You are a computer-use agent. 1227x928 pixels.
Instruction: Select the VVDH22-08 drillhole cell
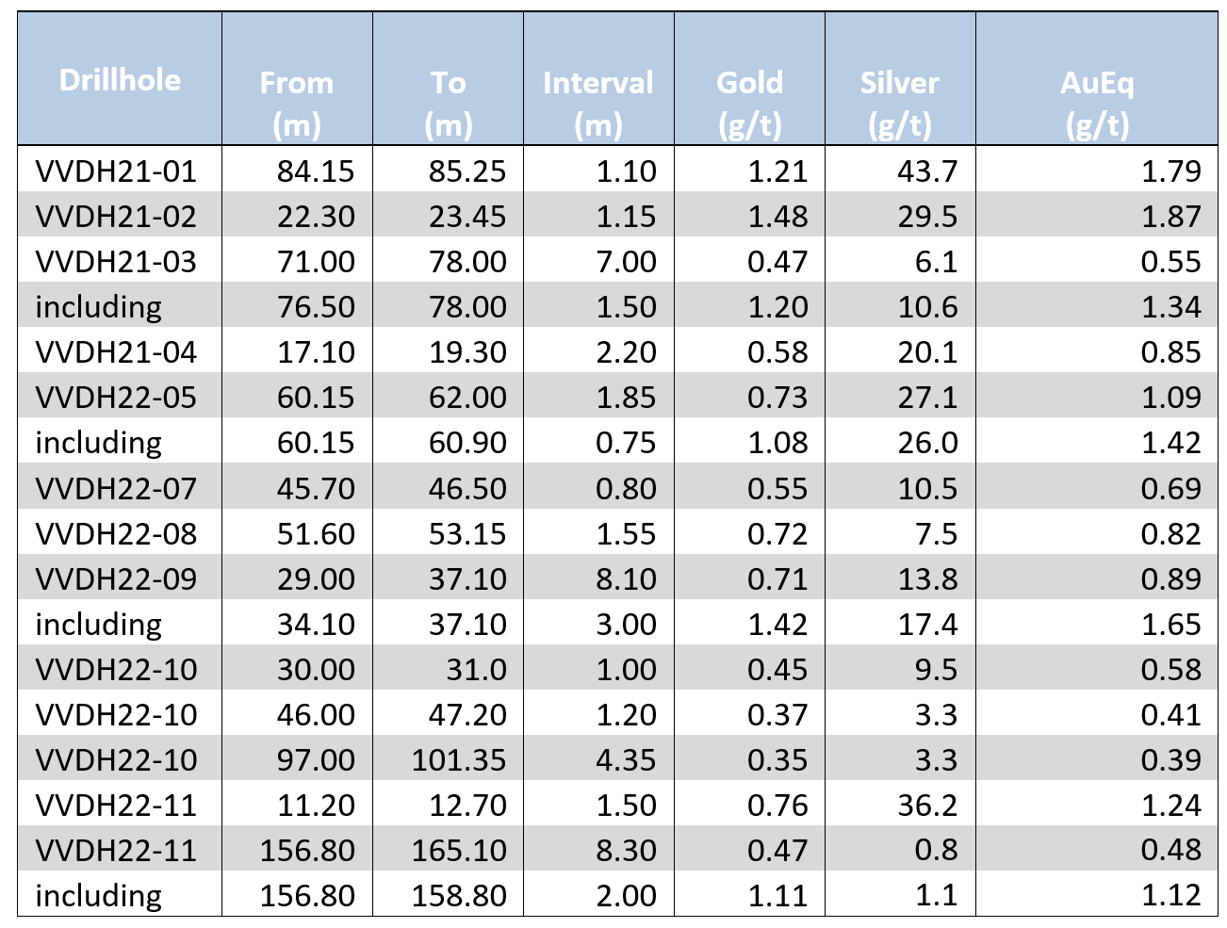click(116, 533)
